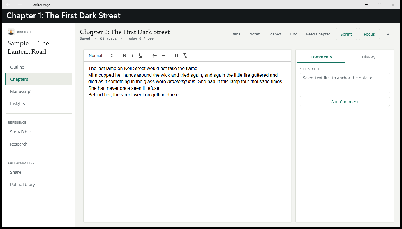Start a writing Sprint
Image resolution: width=402 pixels, height=229 pixels.
tap(346, 34)
